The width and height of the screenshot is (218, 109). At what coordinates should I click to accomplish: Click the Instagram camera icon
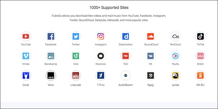tap(101, 36)
